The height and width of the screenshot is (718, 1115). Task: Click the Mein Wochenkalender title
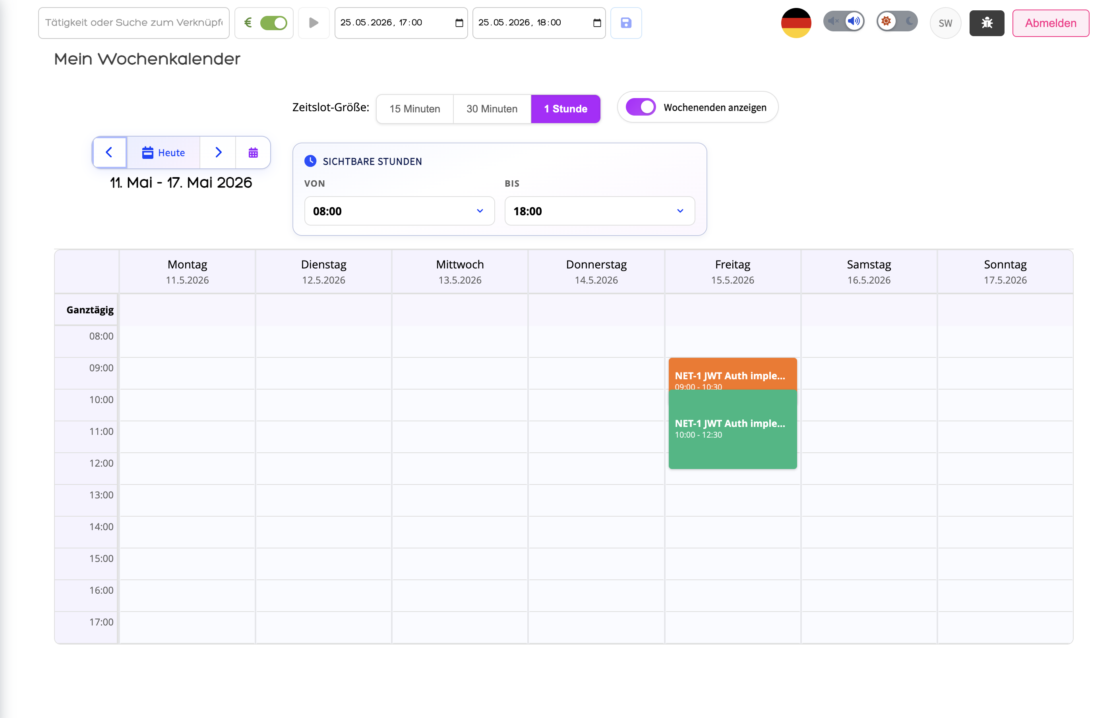[x=147, y=59]
